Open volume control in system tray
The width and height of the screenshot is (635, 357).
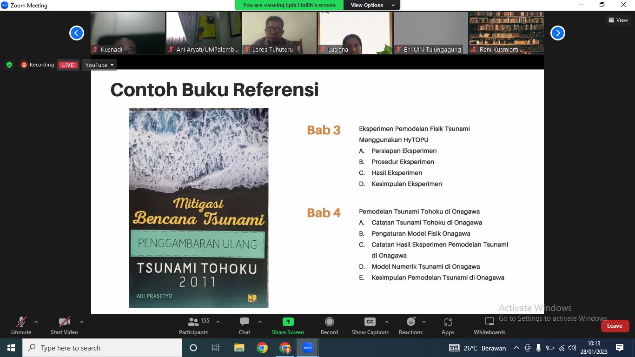(572, 348)
